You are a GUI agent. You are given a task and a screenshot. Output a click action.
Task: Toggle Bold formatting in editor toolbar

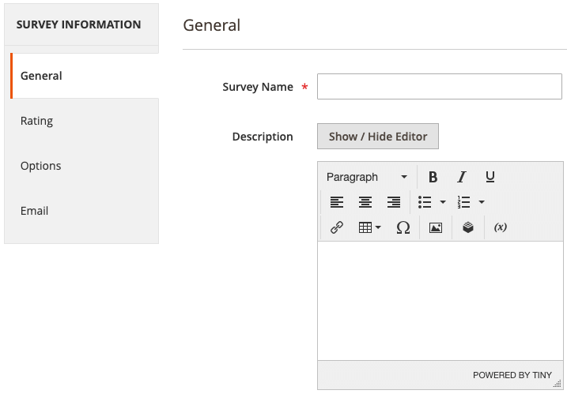(433, 177)
